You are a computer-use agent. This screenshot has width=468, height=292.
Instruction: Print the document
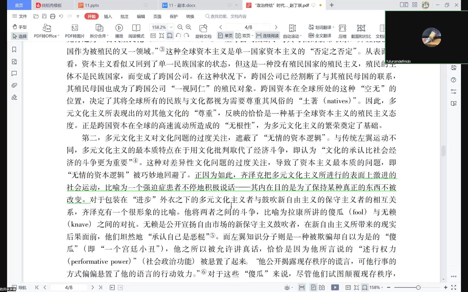pyautogui.click(x=53, y=16)
